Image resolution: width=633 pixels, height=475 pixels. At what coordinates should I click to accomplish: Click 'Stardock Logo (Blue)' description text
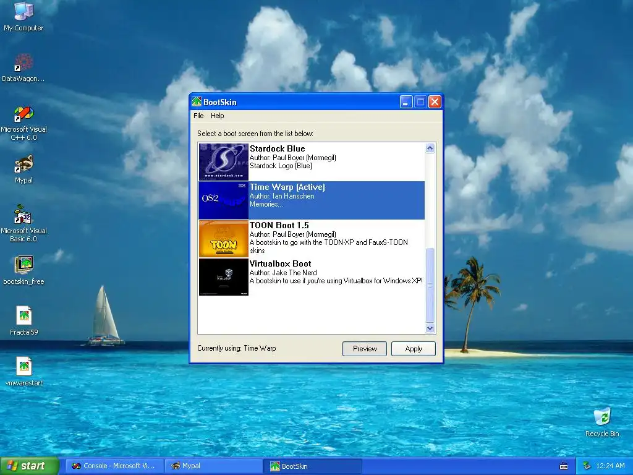[x=281, y=166]
